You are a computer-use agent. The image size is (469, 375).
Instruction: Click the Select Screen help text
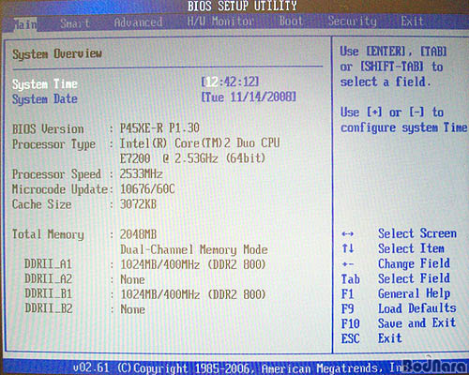417,233
